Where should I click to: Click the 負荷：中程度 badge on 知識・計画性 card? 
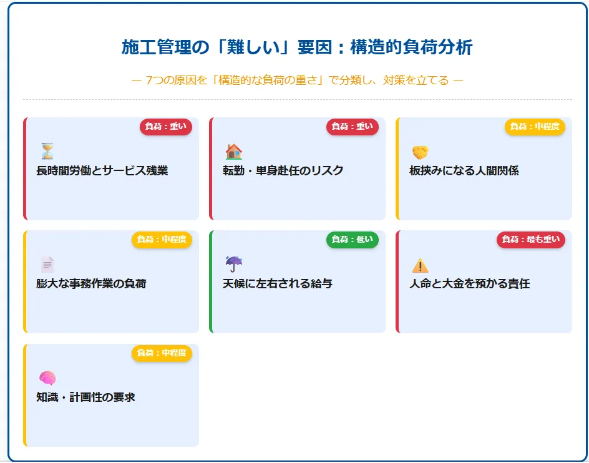coord(162,353)
